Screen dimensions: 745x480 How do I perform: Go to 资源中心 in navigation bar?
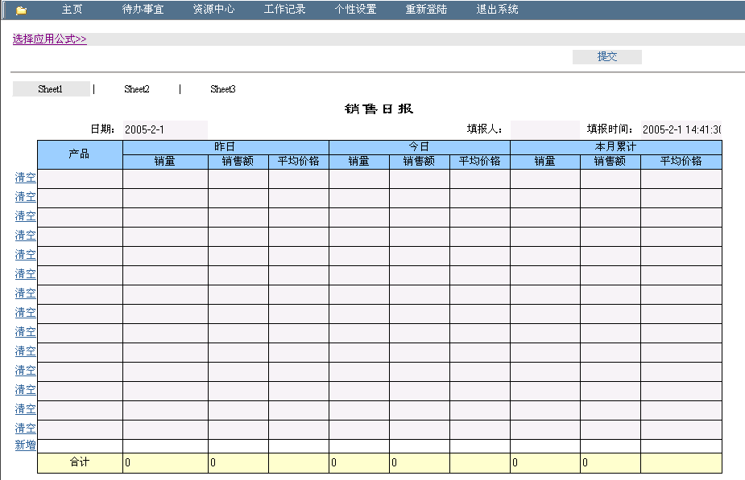coord(213,10)
